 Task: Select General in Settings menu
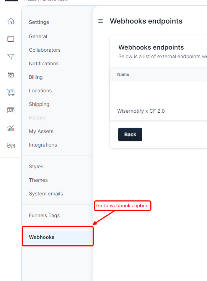38,36
